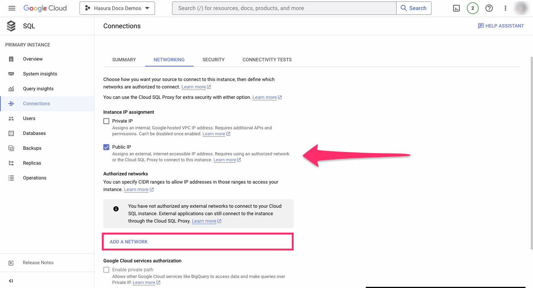
Task: Open Learn more link in info notice
Action: click(x=207, y=221)
